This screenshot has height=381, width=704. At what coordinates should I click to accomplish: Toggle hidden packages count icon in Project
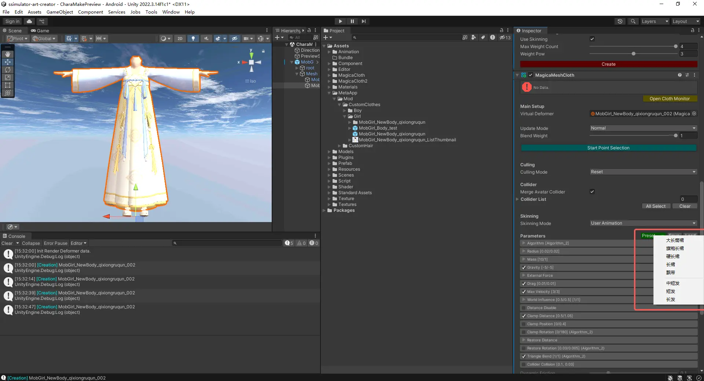click(505, 37)
